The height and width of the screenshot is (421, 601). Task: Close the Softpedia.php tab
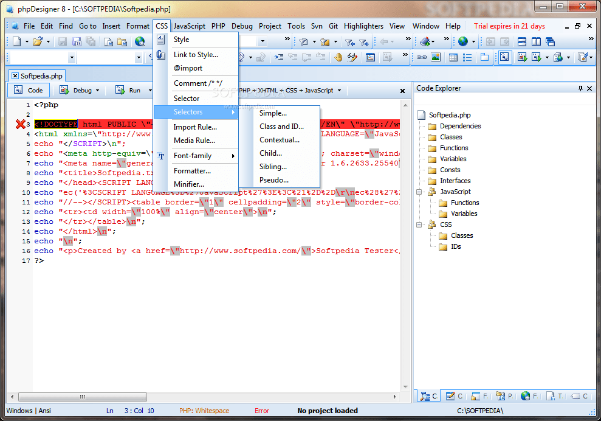tap(15, 76)
